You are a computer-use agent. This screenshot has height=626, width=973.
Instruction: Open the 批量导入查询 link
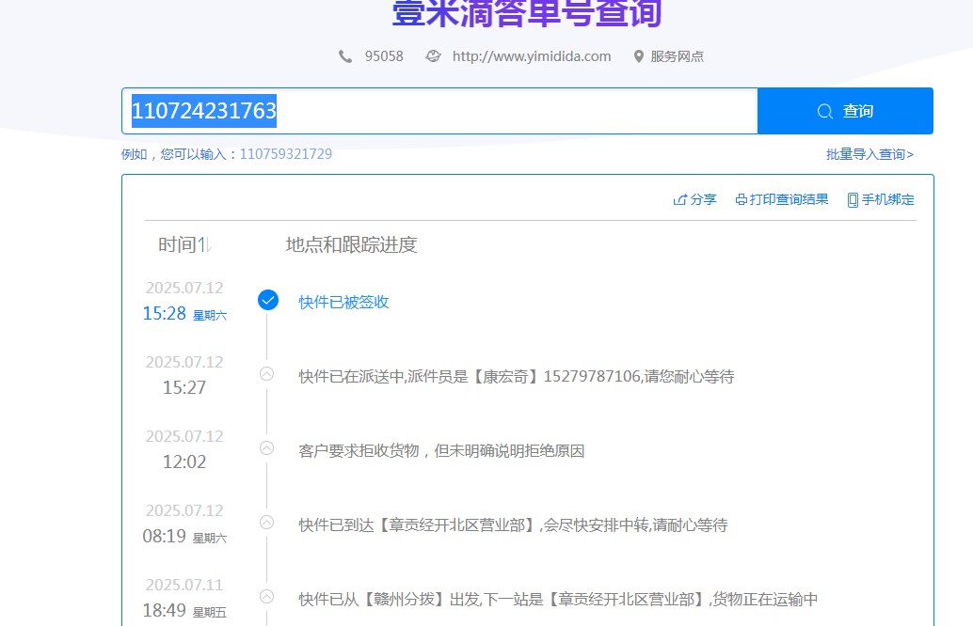(x=869, y=154)
